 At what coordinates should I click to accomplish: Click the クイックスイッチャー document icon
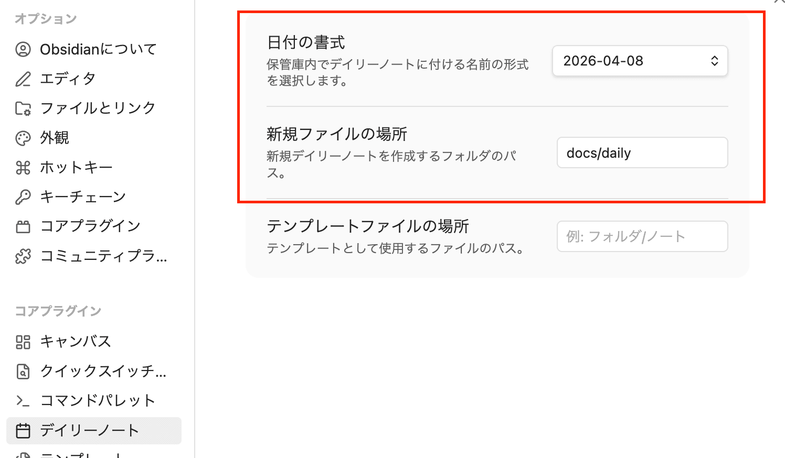[23, 371]
